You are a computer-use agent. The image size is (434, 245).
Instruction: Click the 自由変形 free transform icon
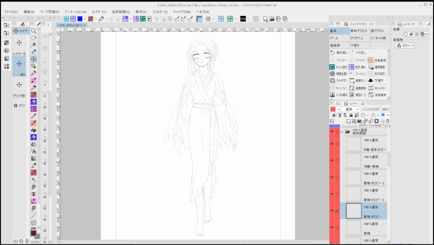point(371,60)
